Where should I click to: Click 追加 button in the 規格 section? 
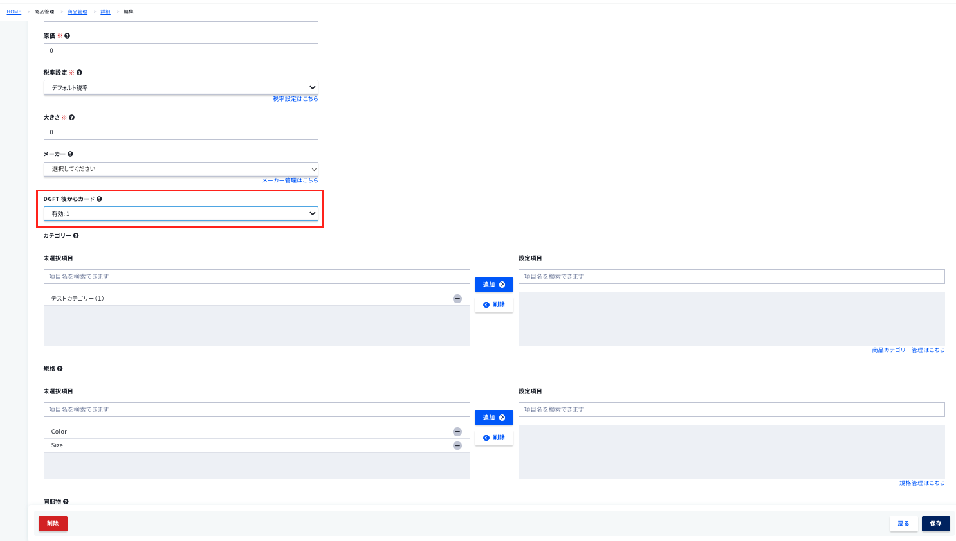point(494,418)
